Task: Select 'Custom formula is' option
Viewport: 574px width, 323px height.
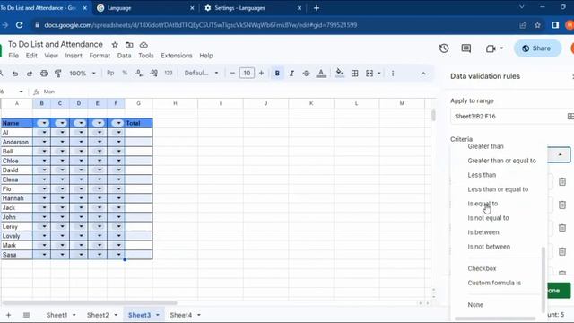Action: pos(494,283)
